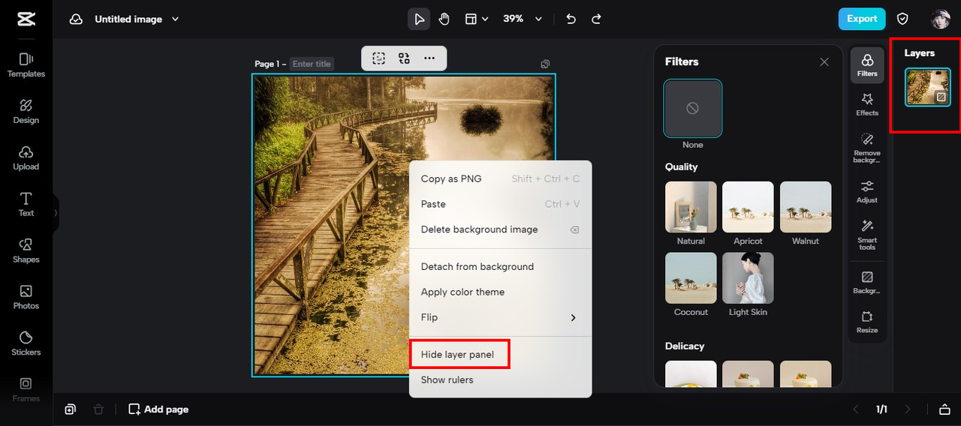961x426 pixels.
Task: Select the pointer select tool
Action: [x=419, y=19]
